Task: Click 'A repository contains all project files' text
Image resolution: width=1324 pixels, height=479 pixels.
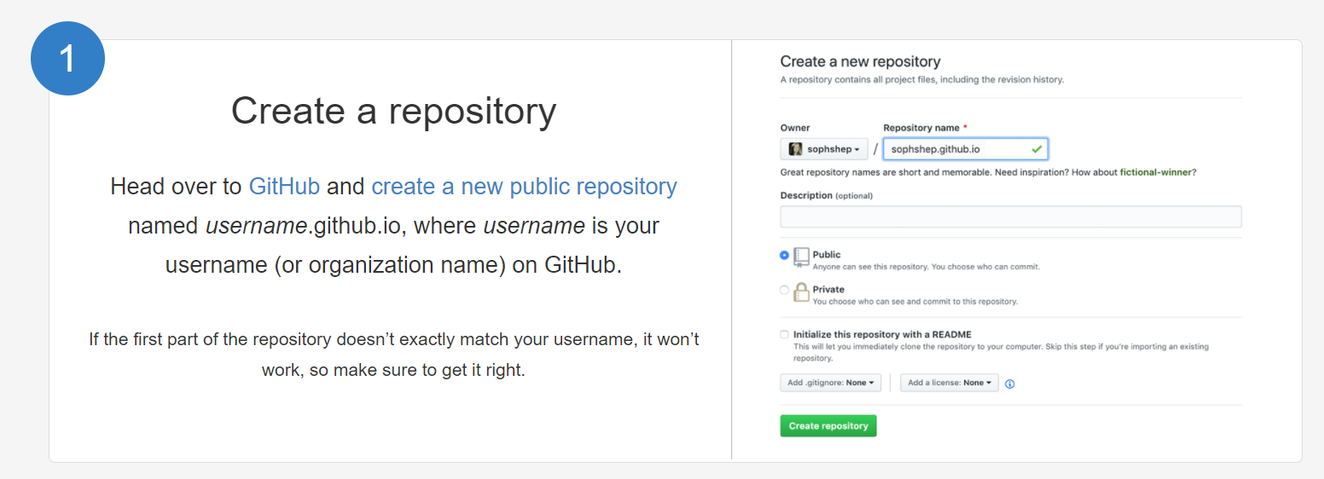Action: [922, 79]
